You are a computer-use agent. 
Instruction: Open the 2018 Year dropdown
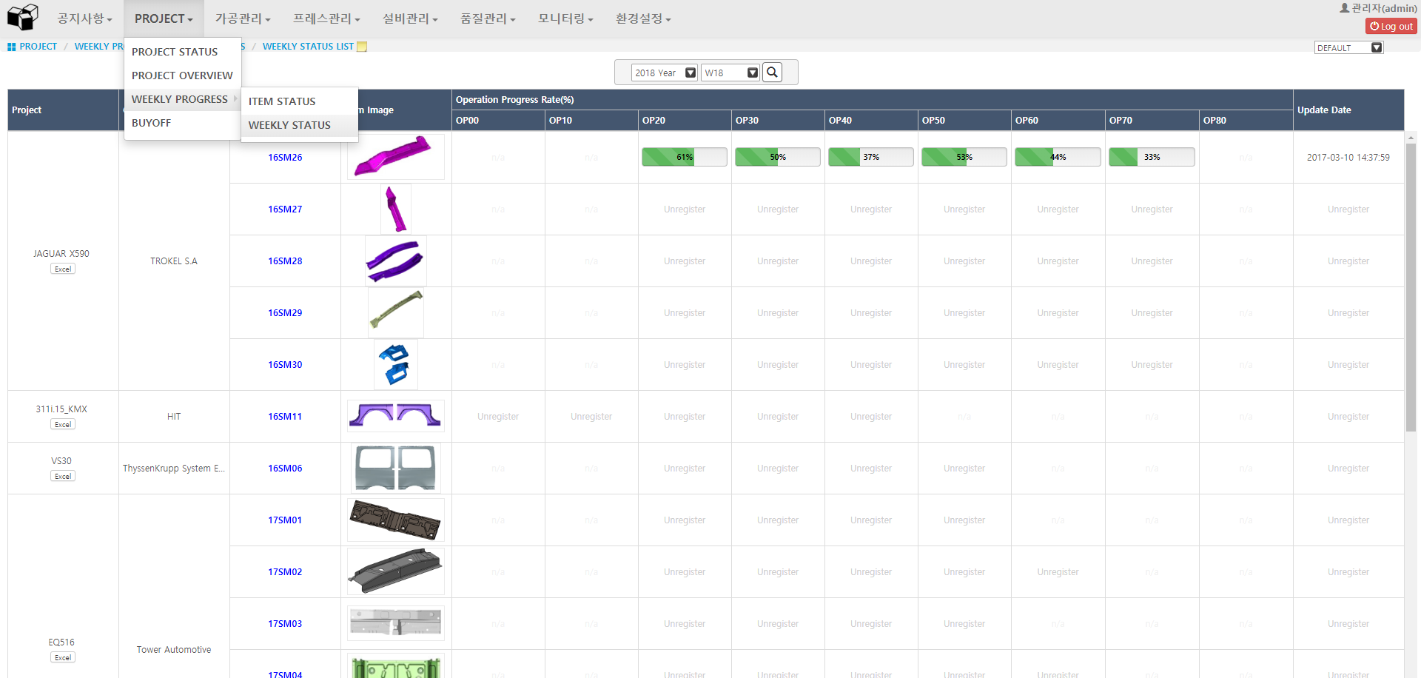point(664,73)
